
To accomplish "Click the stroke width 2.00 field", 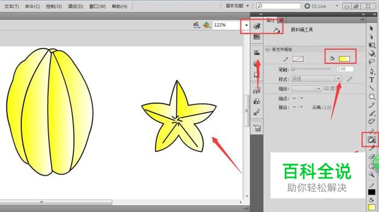I will 344,69.
